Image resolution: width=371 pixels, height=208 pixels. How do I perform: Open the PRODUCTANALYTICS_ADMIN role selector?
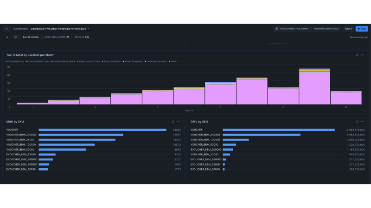pos(294,29)
